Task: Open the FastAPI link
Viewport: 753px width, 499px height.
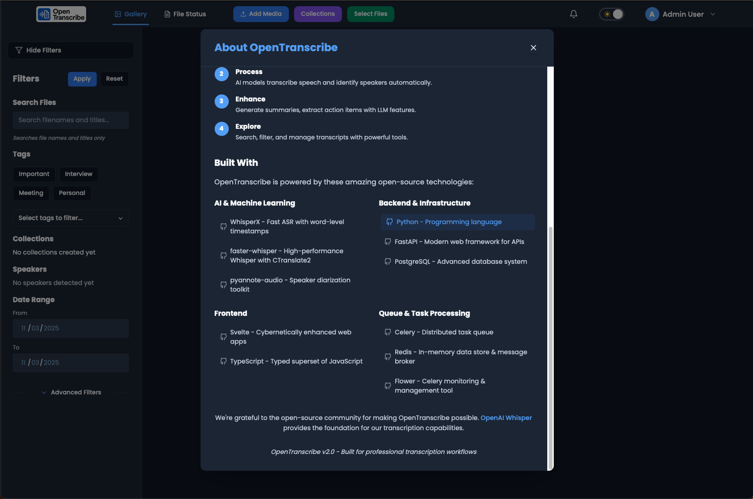Action: pyautogui.click(x=458, y=242)
